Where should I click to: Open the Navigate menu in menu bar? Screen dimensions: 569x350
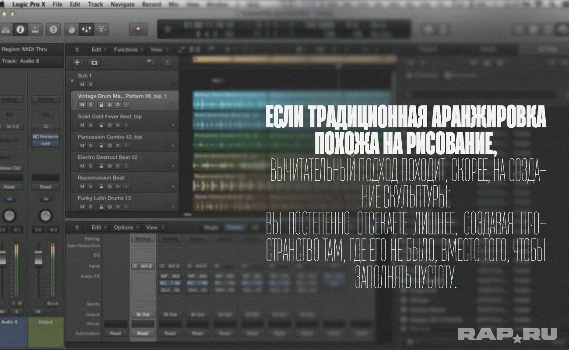[x=123, y=4]
